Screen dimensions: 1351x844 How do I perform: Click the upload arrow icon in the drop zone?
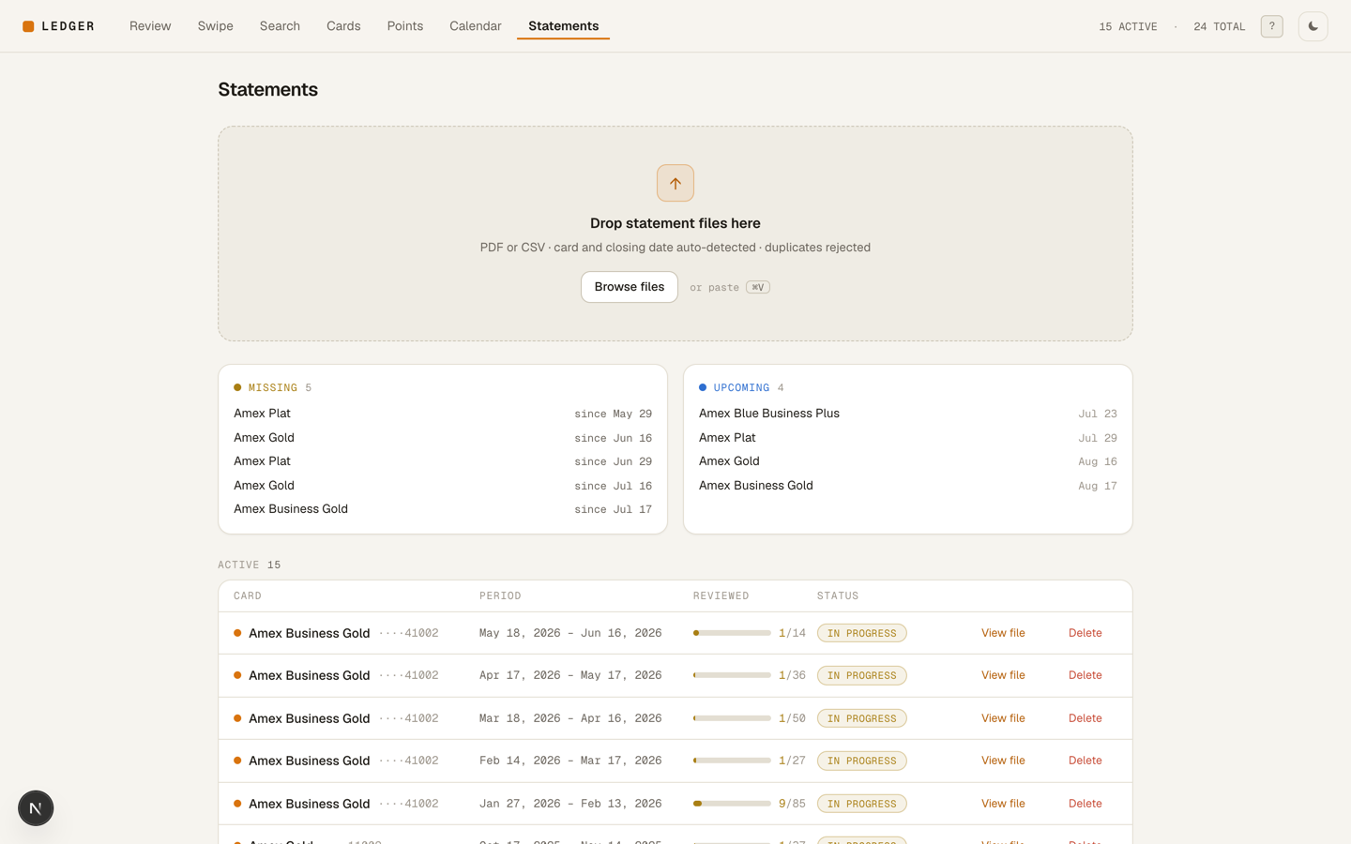point(675,183)
